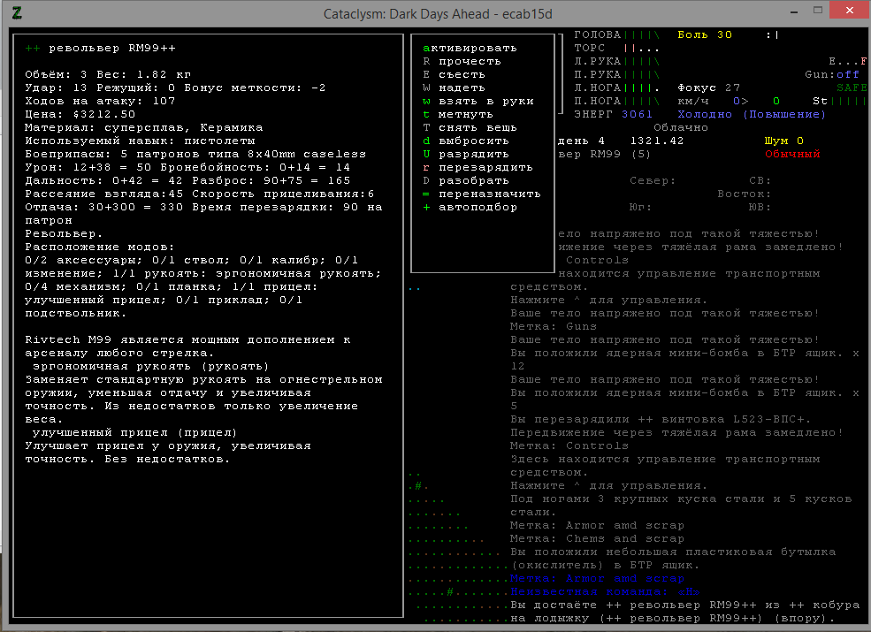
Task: Minimize the Cataclysm window
Action: click(796, 11)
